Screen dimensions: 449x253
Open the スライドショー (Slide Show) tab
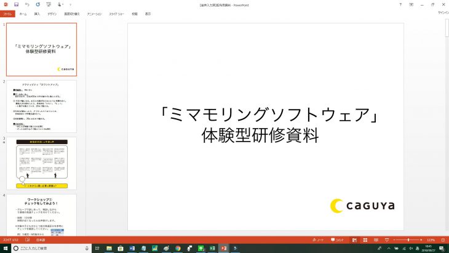116,14
